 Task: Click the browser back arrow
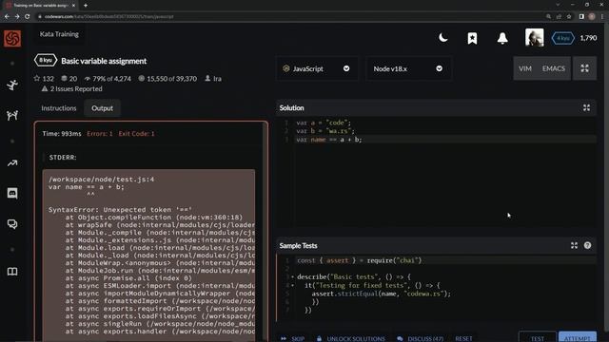7,17
